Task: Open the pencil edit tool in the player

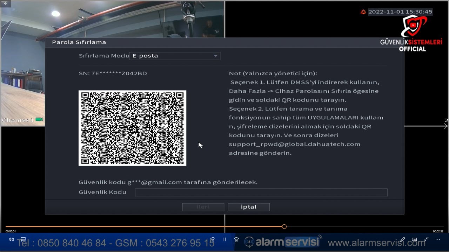Action: pyautogui.click(x=402, y=240)
